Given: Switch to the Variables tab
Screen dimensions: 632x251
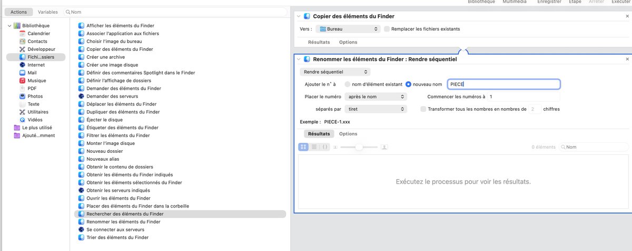Looking at the screenshot, I should click(x=48, y=12).
